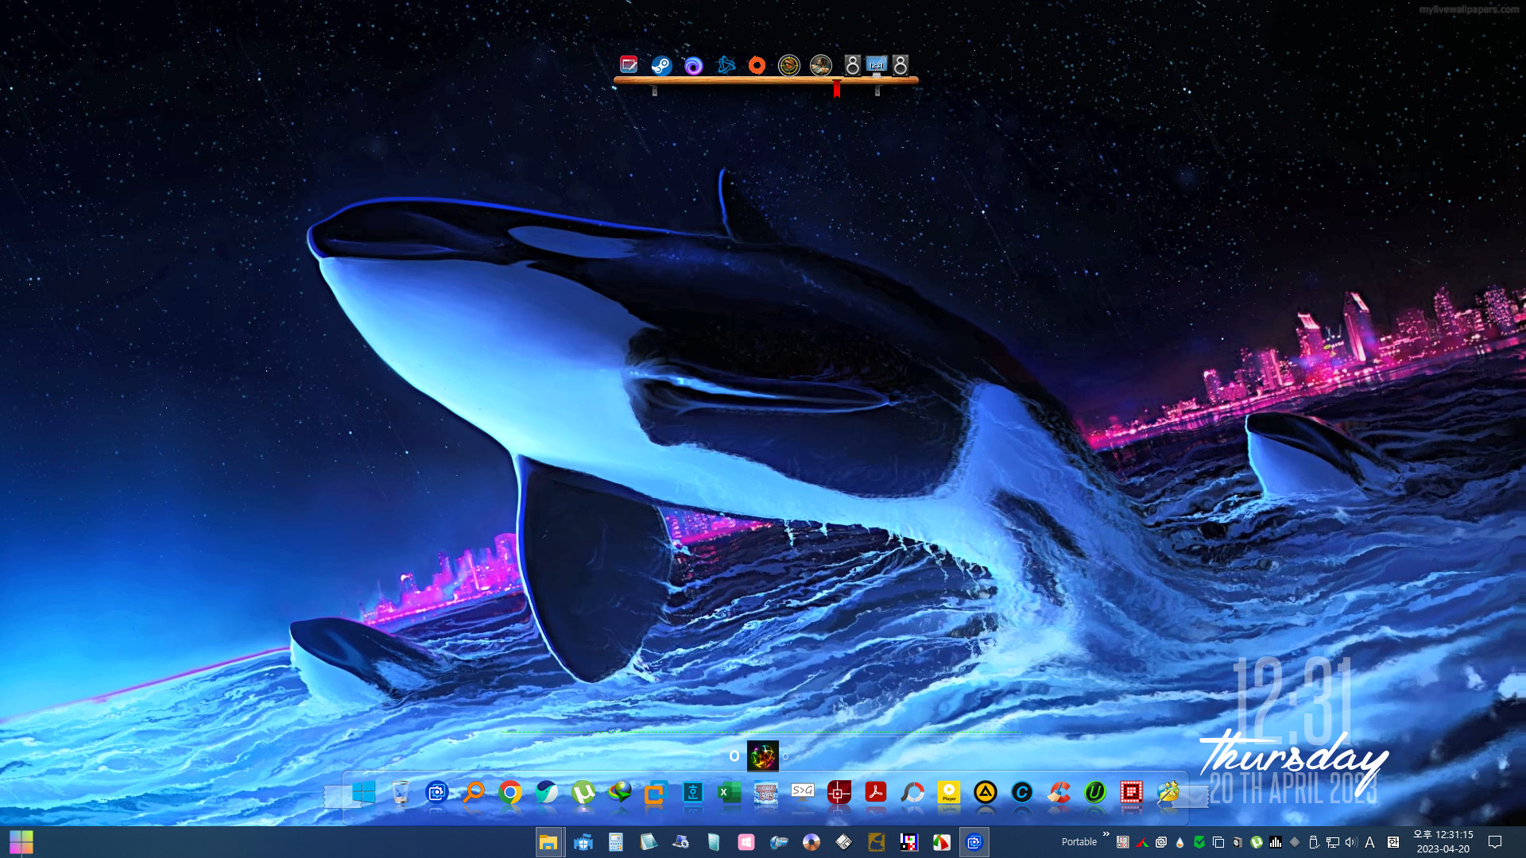Open the notification action center

point(1494,842)
